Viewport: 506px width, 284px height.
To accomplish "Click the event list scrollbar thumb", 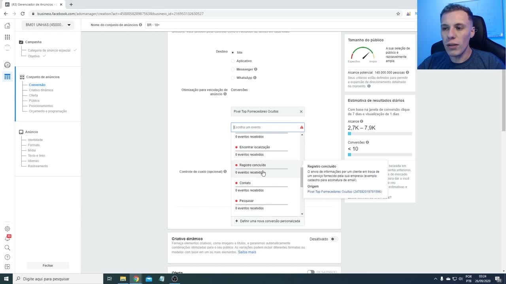I will (302, 177).
